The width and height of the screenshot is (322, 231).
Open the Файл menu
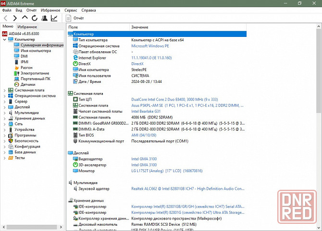tap(7, 10)
